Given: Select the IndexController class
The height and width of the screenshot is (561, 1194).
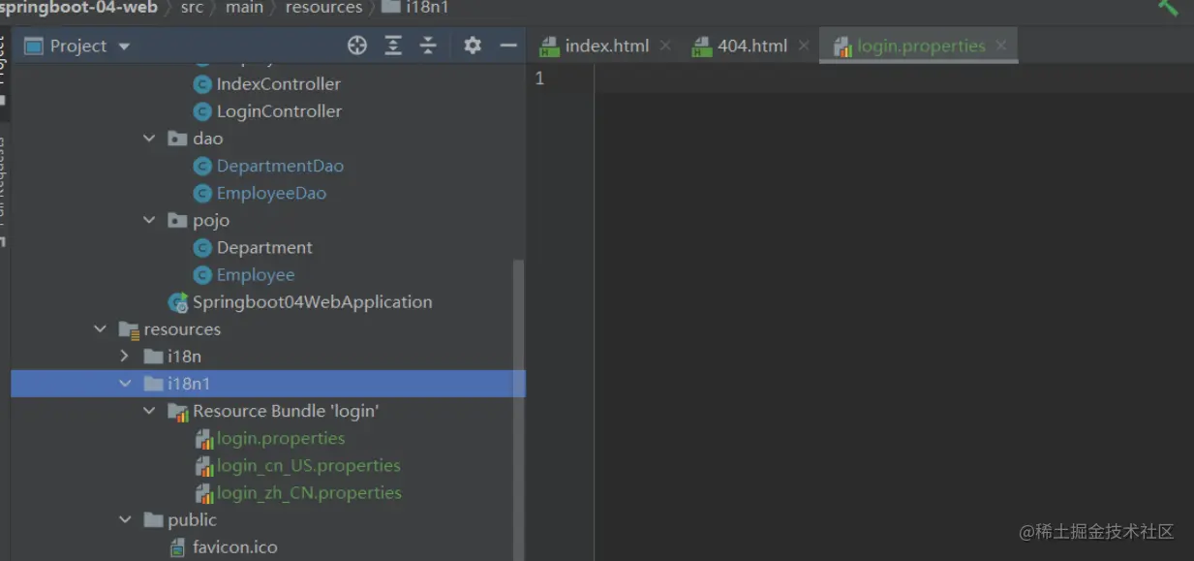Looking at the screenshot, I should 279,84.
